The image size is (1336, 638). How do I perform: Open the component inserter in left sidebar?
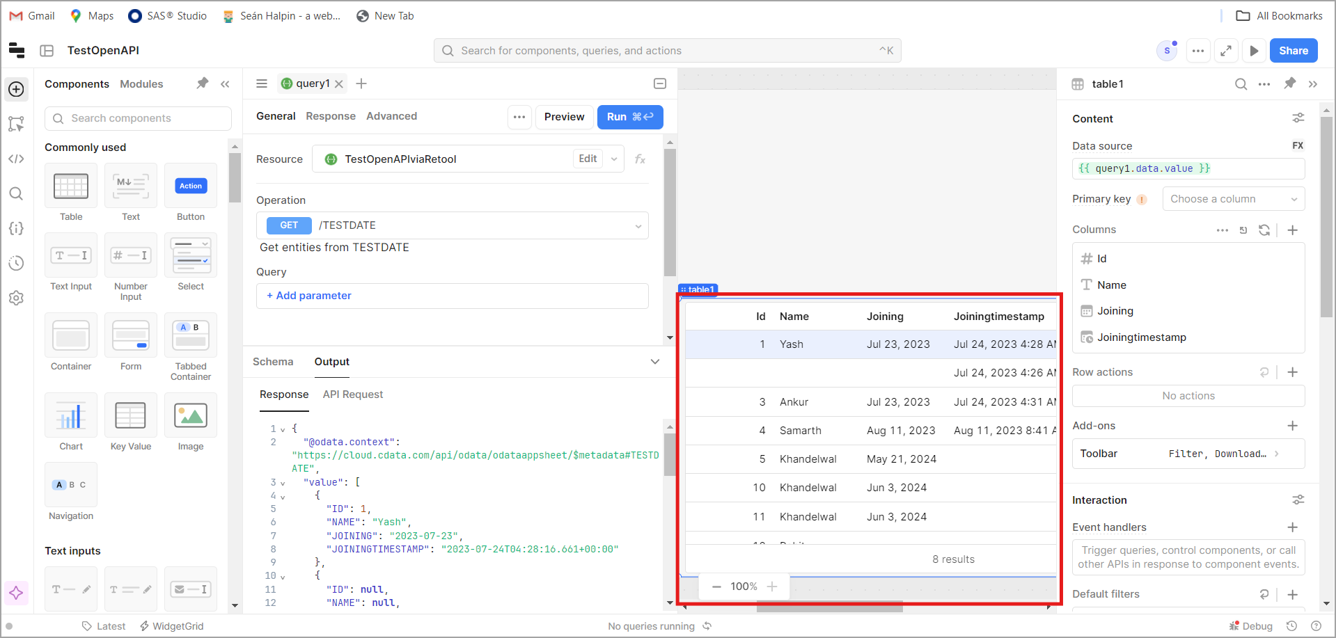15,89
